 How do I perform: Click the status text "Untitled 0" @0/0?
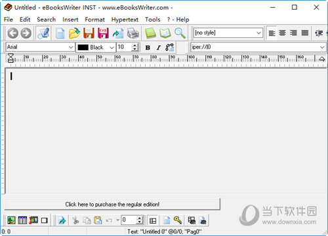coord(165,231)
